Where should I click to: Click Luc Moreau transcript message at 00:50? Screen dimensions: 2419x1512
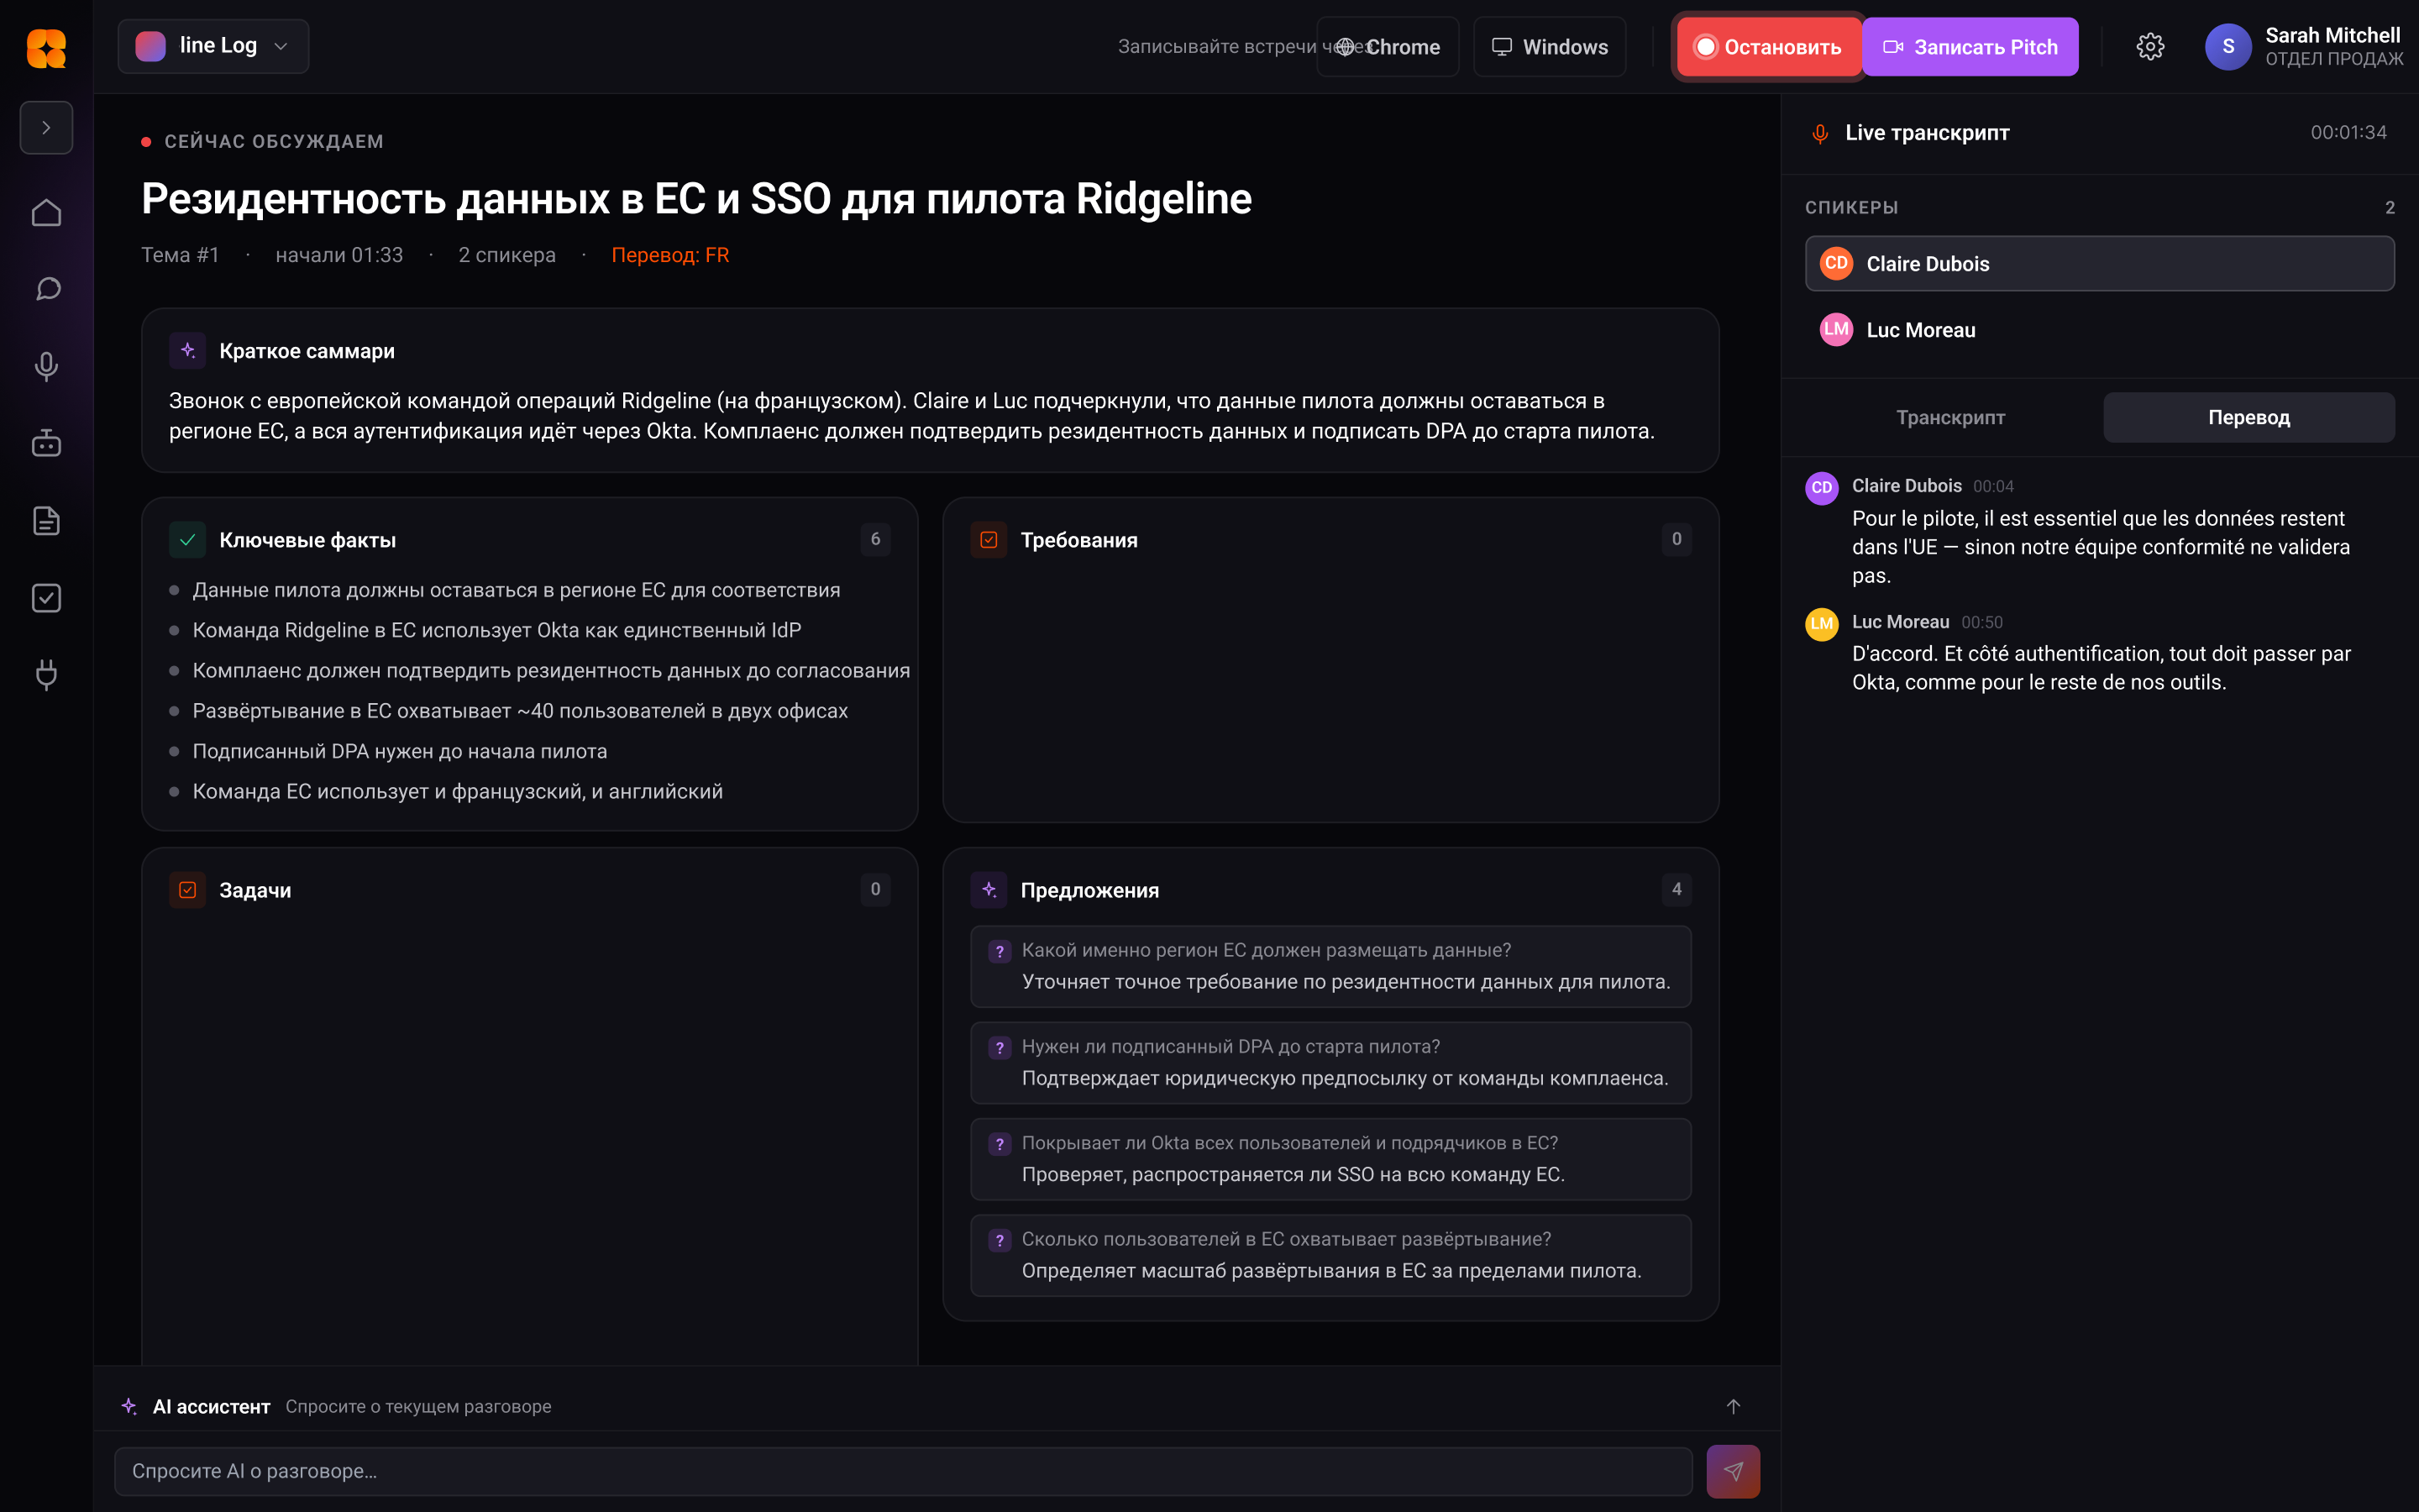point(2099,652)
